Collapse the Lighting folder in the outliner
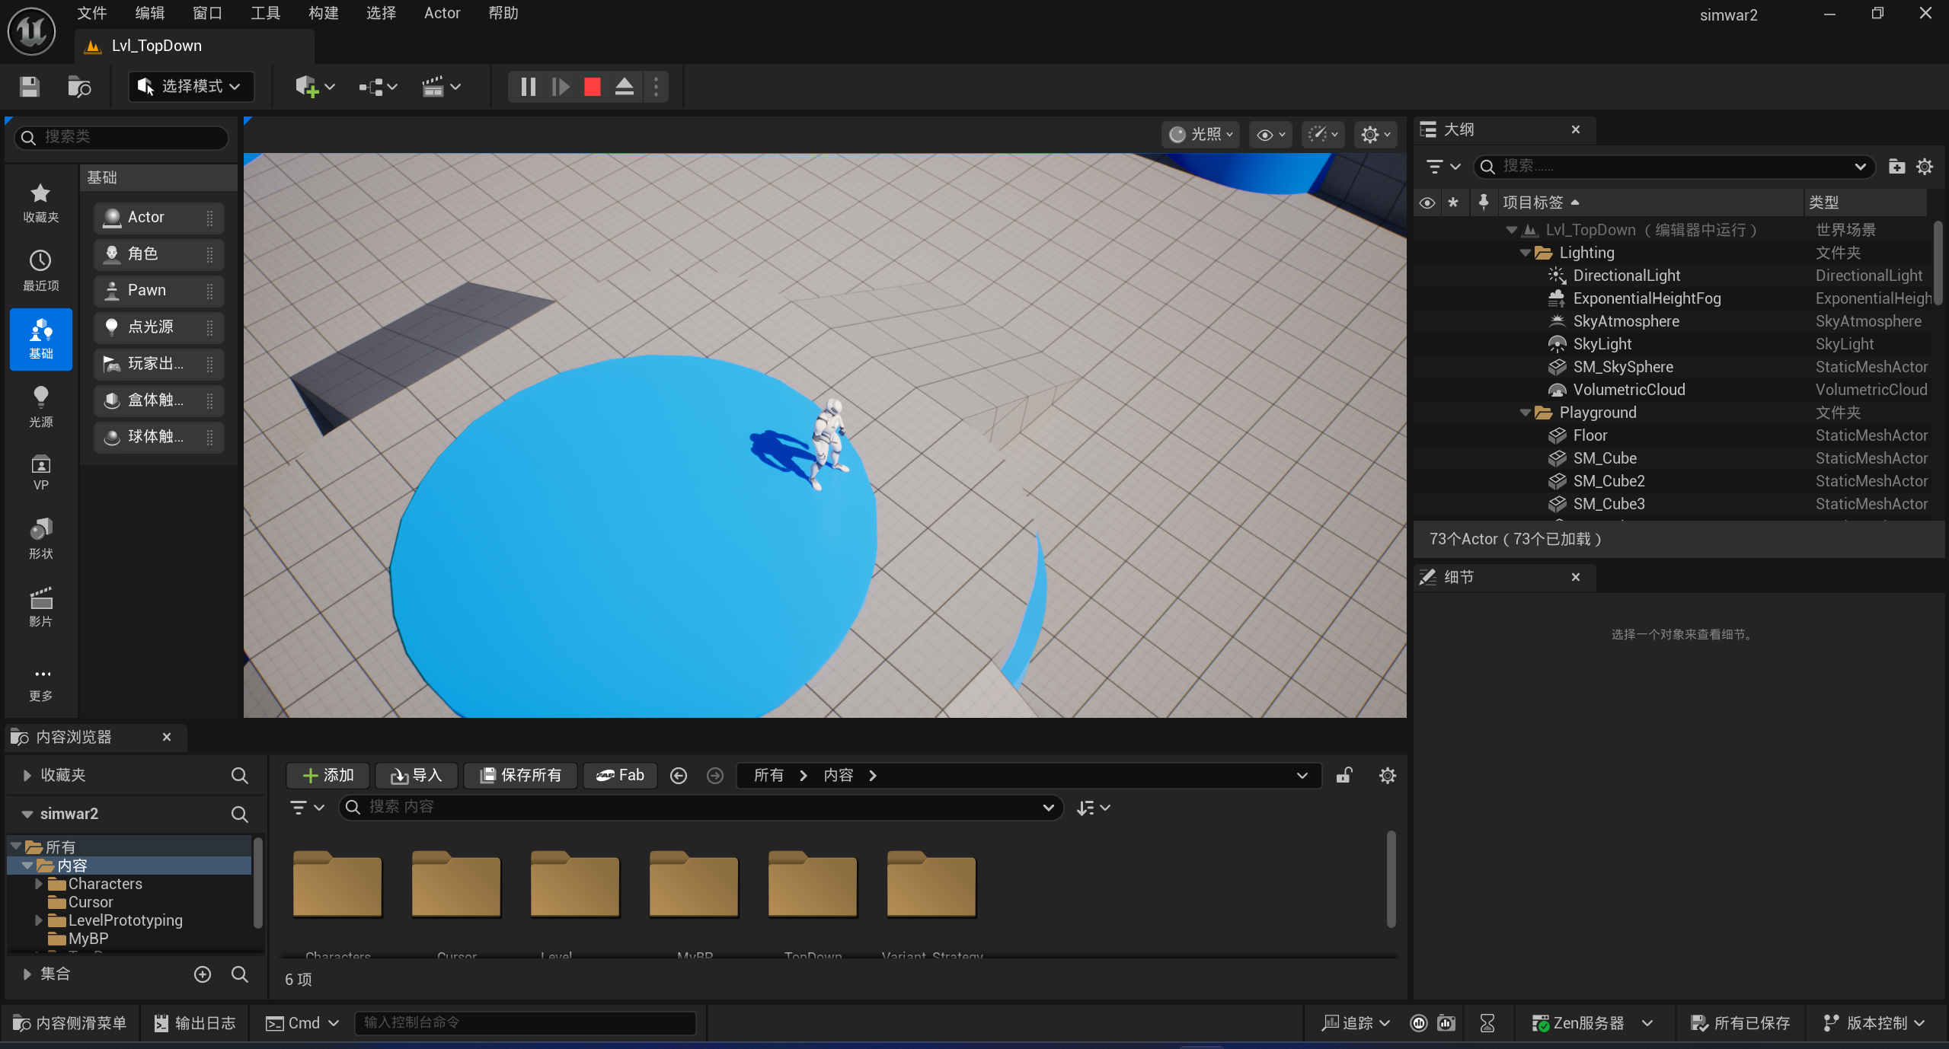1949x1049 pixels. point(1525,252)
